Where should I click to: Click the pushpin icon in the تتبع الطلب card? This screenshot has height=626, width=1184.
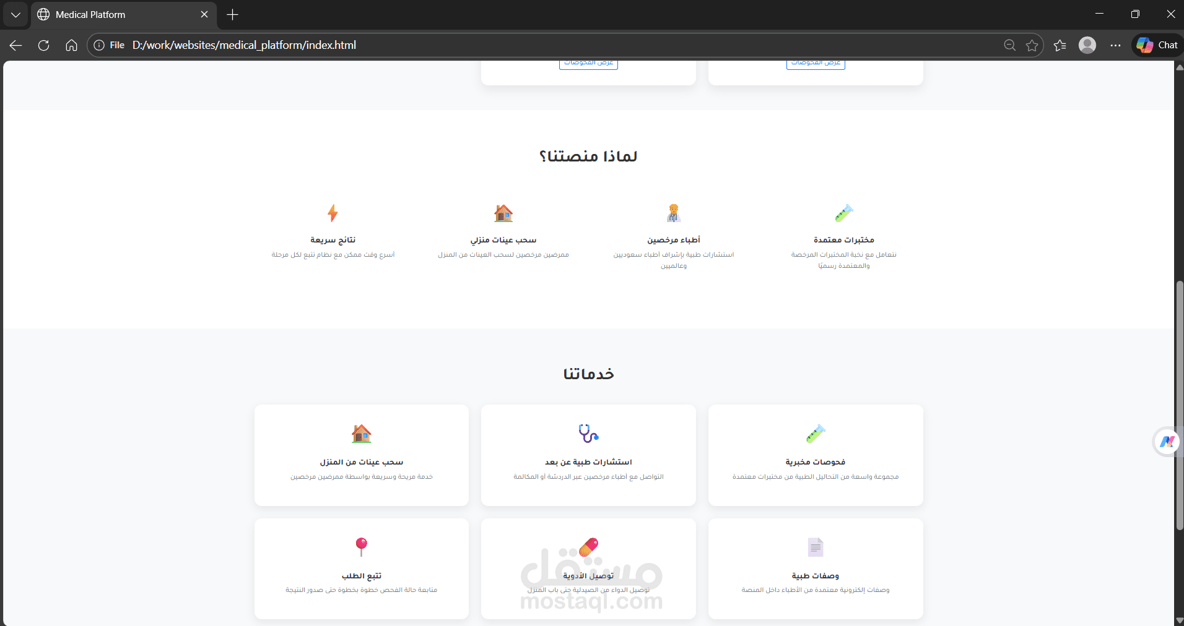click(362, 547)
